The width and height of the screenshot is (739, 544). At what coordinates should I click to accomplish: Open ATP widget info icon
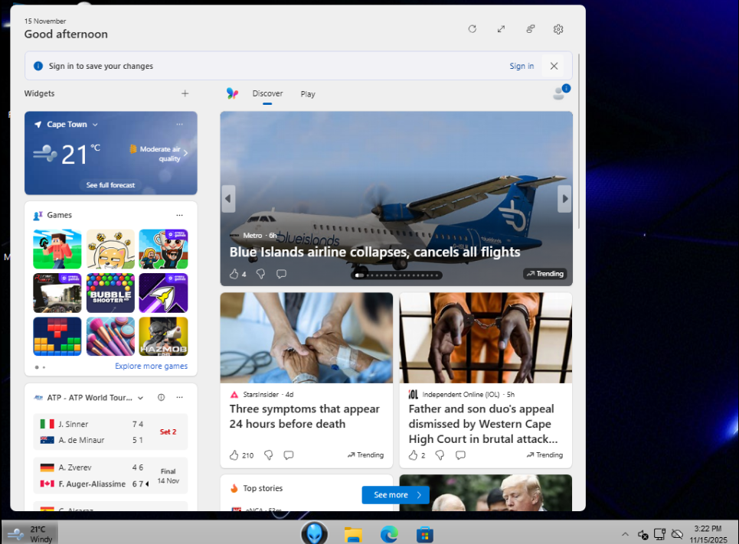[x=161, y=398]
